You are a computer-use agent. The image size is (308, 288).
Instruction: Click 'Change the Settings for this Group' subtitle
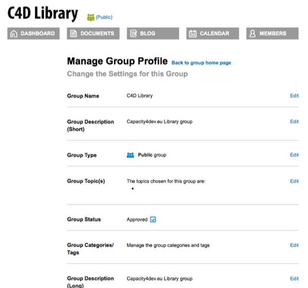(x=127, y=74)
